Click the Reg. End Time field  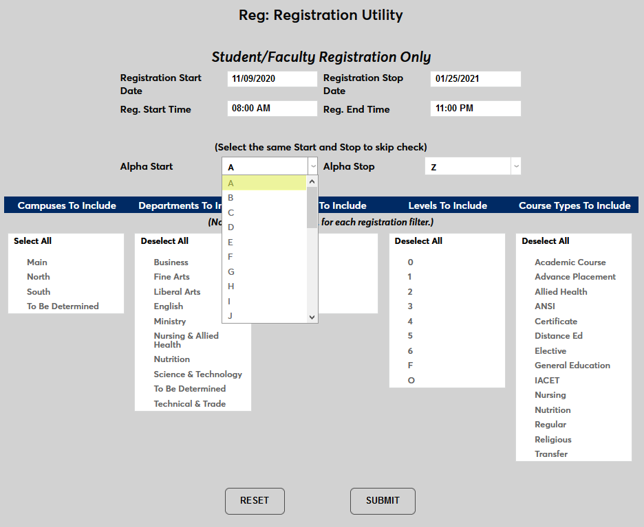(475, 108)
